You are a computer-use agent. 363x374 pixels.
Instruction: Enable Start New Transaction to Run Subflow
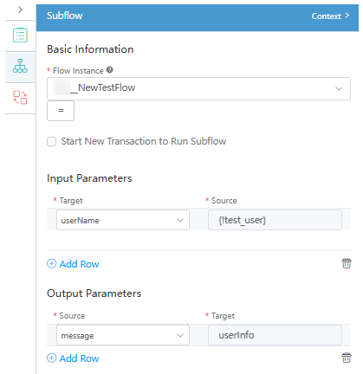(x=51, y=142)
